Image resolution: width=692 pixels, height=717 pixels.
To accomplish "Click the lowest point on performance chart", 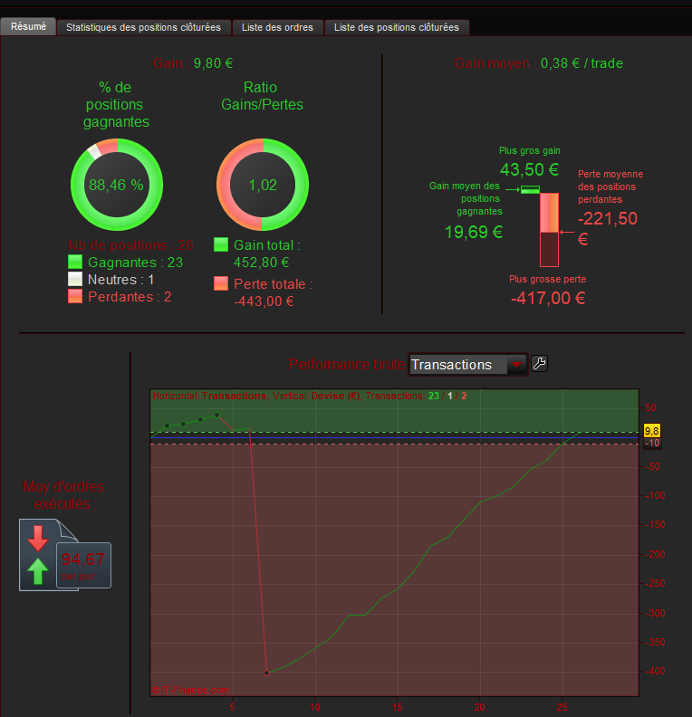I will (x=267, y=674).
